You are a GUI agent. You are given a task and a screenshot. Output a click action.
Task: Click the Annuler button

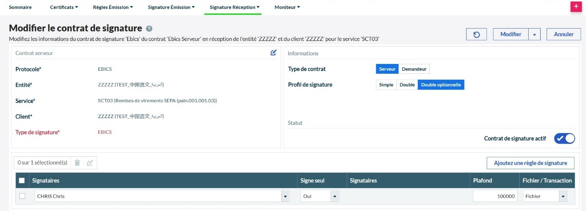tap(563, 35)
